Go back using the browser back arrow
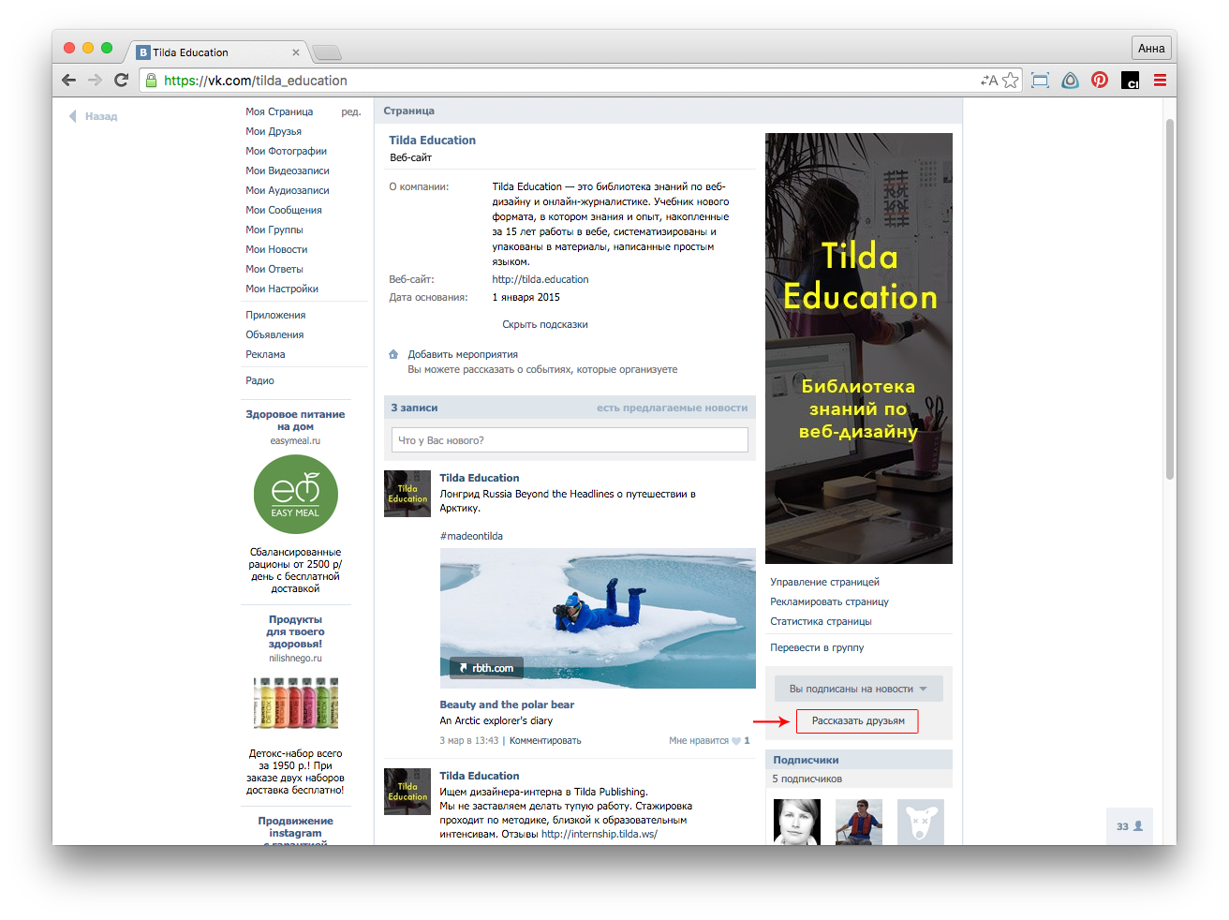Viewport: 1229px width, 920px height. coord(68,81)
